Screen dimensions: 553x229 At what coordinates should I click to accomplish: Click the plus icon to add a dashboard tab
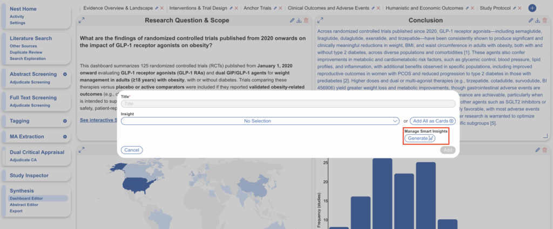click(532, 8)
